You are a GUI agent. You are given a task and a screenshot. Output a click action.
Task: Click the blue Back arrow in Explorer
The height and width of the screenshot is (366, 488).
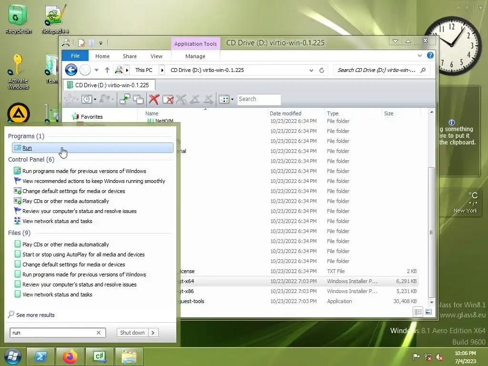coord(71,70)
